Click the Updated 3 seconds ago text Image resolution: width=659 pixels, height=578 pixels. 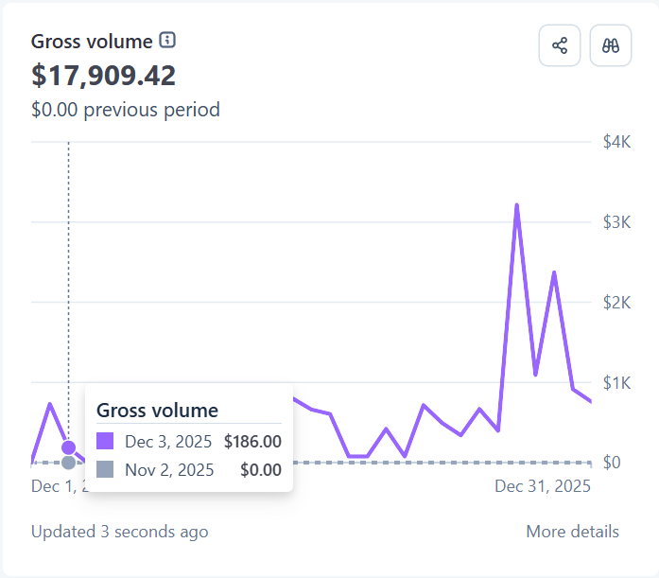point(120,532)
